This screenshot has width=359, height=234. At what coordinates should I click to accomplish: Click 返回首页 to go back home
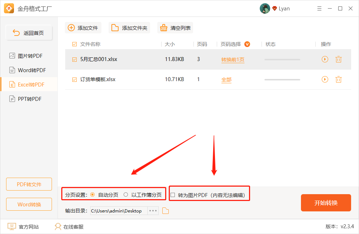pos(29,32)
